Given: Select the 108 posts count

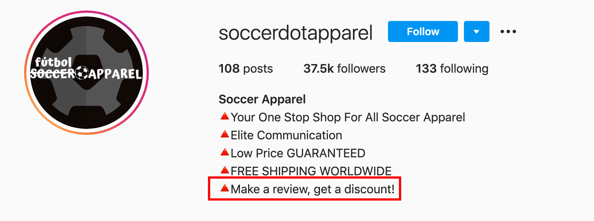Looking at the screenshot, I should 246,69.
